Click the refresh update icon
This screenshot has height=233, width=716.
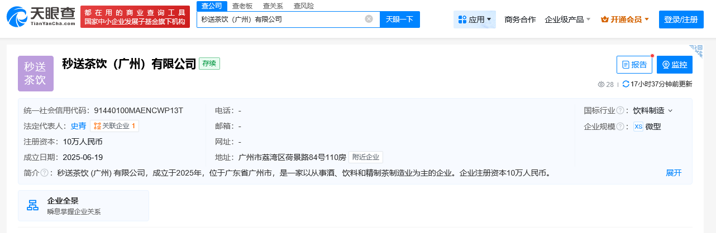tap(626, 84)
